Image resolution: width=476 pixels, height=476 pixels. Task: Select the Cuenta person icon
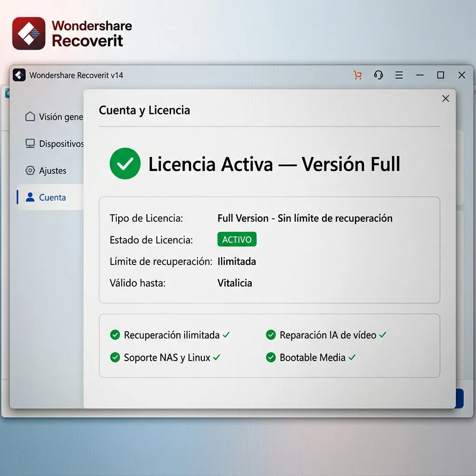(x=30, y=197)
